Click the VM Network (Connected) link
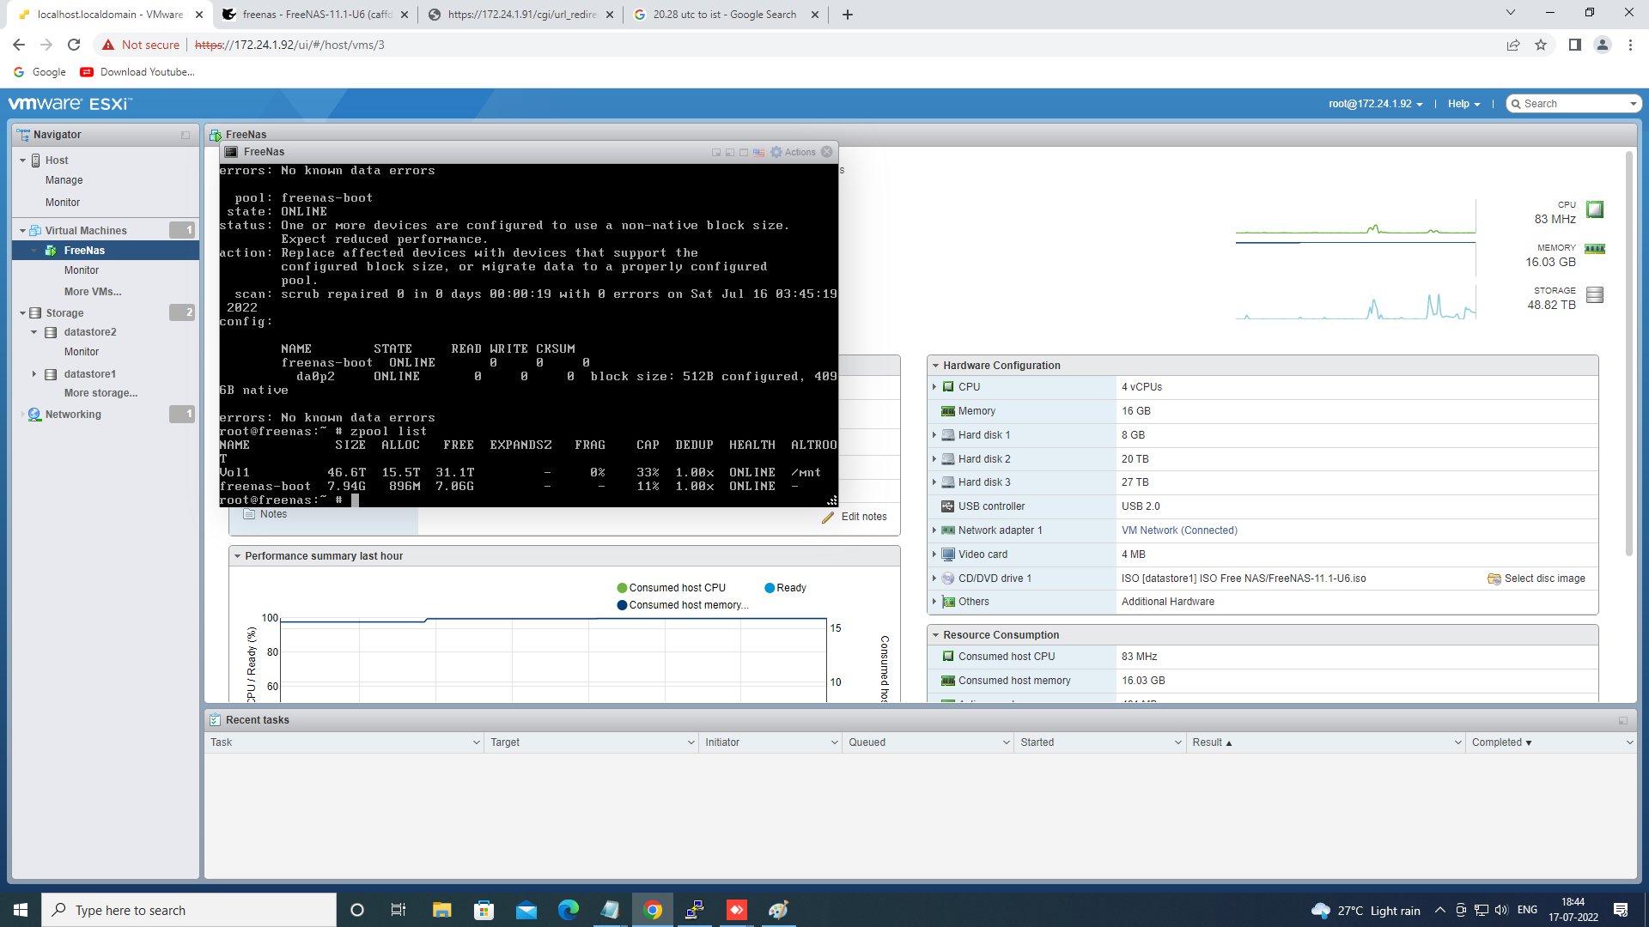1649x927 pixels. [1178, 530]
